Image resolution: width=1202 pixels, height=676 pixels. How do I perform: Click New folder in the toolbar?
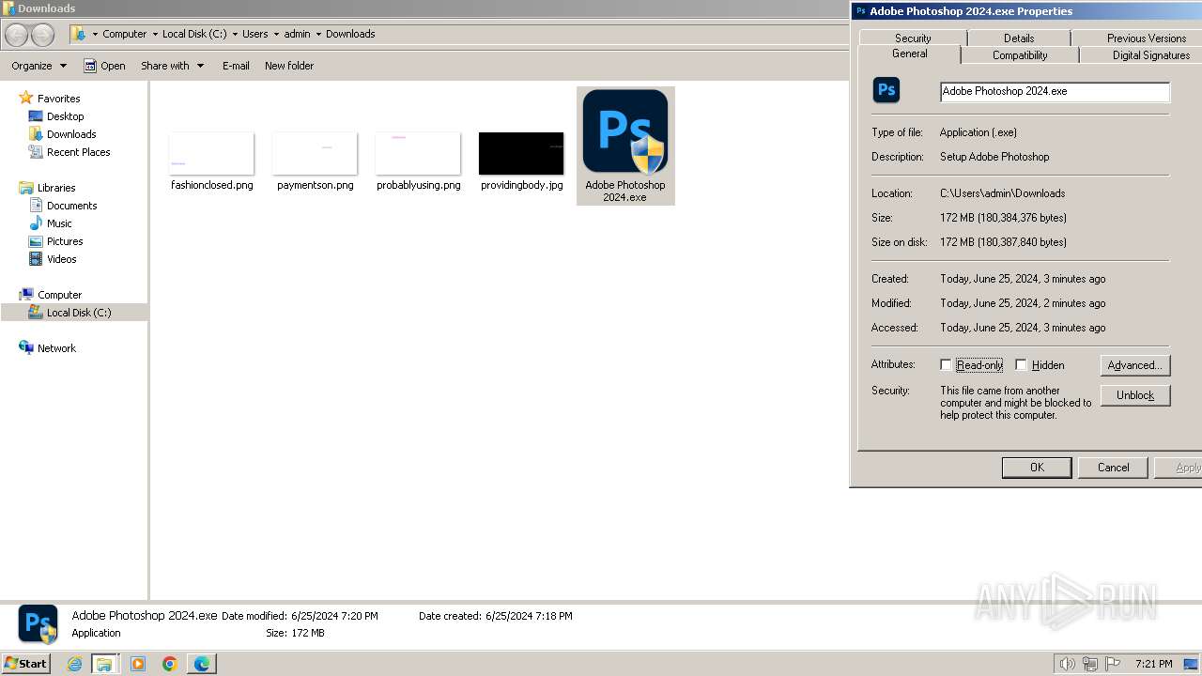pos(289,66)
